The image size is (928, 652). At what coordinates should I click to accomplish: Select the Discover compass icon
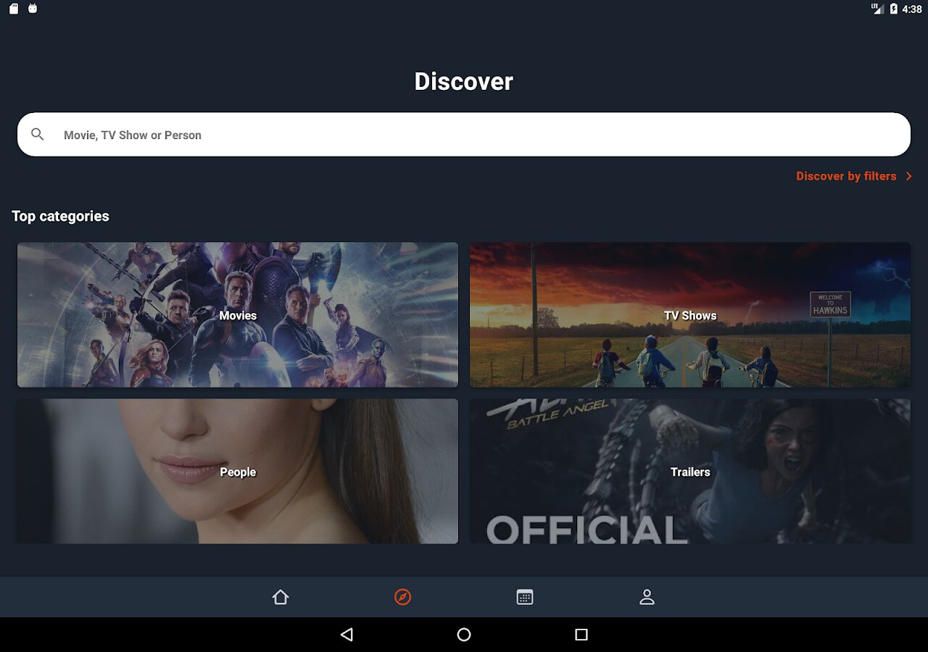(402, 597)
